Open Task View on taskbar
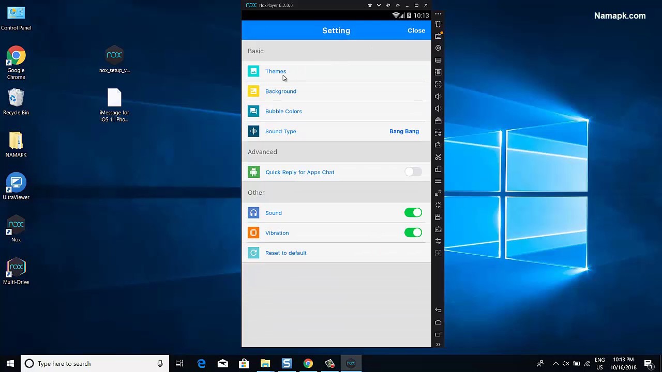This screenshot has width=662, height=372. pos(179,364)
